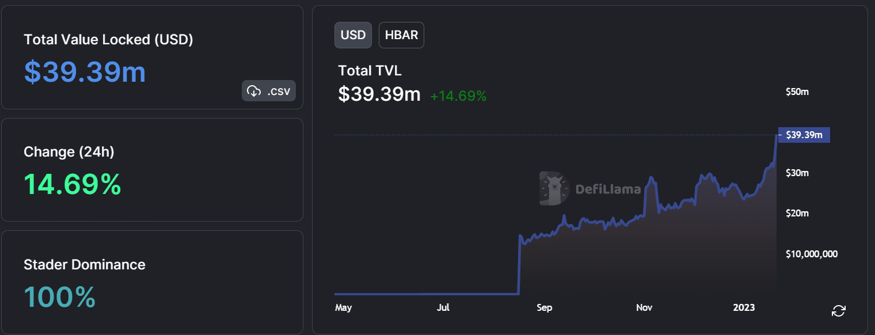The height and width of the screenshot is (335, 875).
Task: Click the refresh chart icon
Action: click(839, 311)
